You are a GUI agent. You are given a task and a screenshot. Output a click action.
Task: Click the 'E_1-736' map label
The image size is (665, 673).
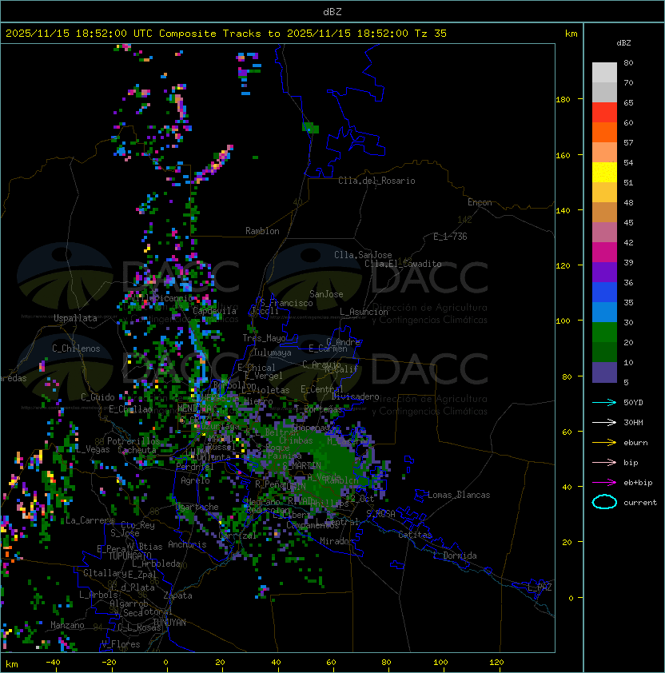point(450,237)
